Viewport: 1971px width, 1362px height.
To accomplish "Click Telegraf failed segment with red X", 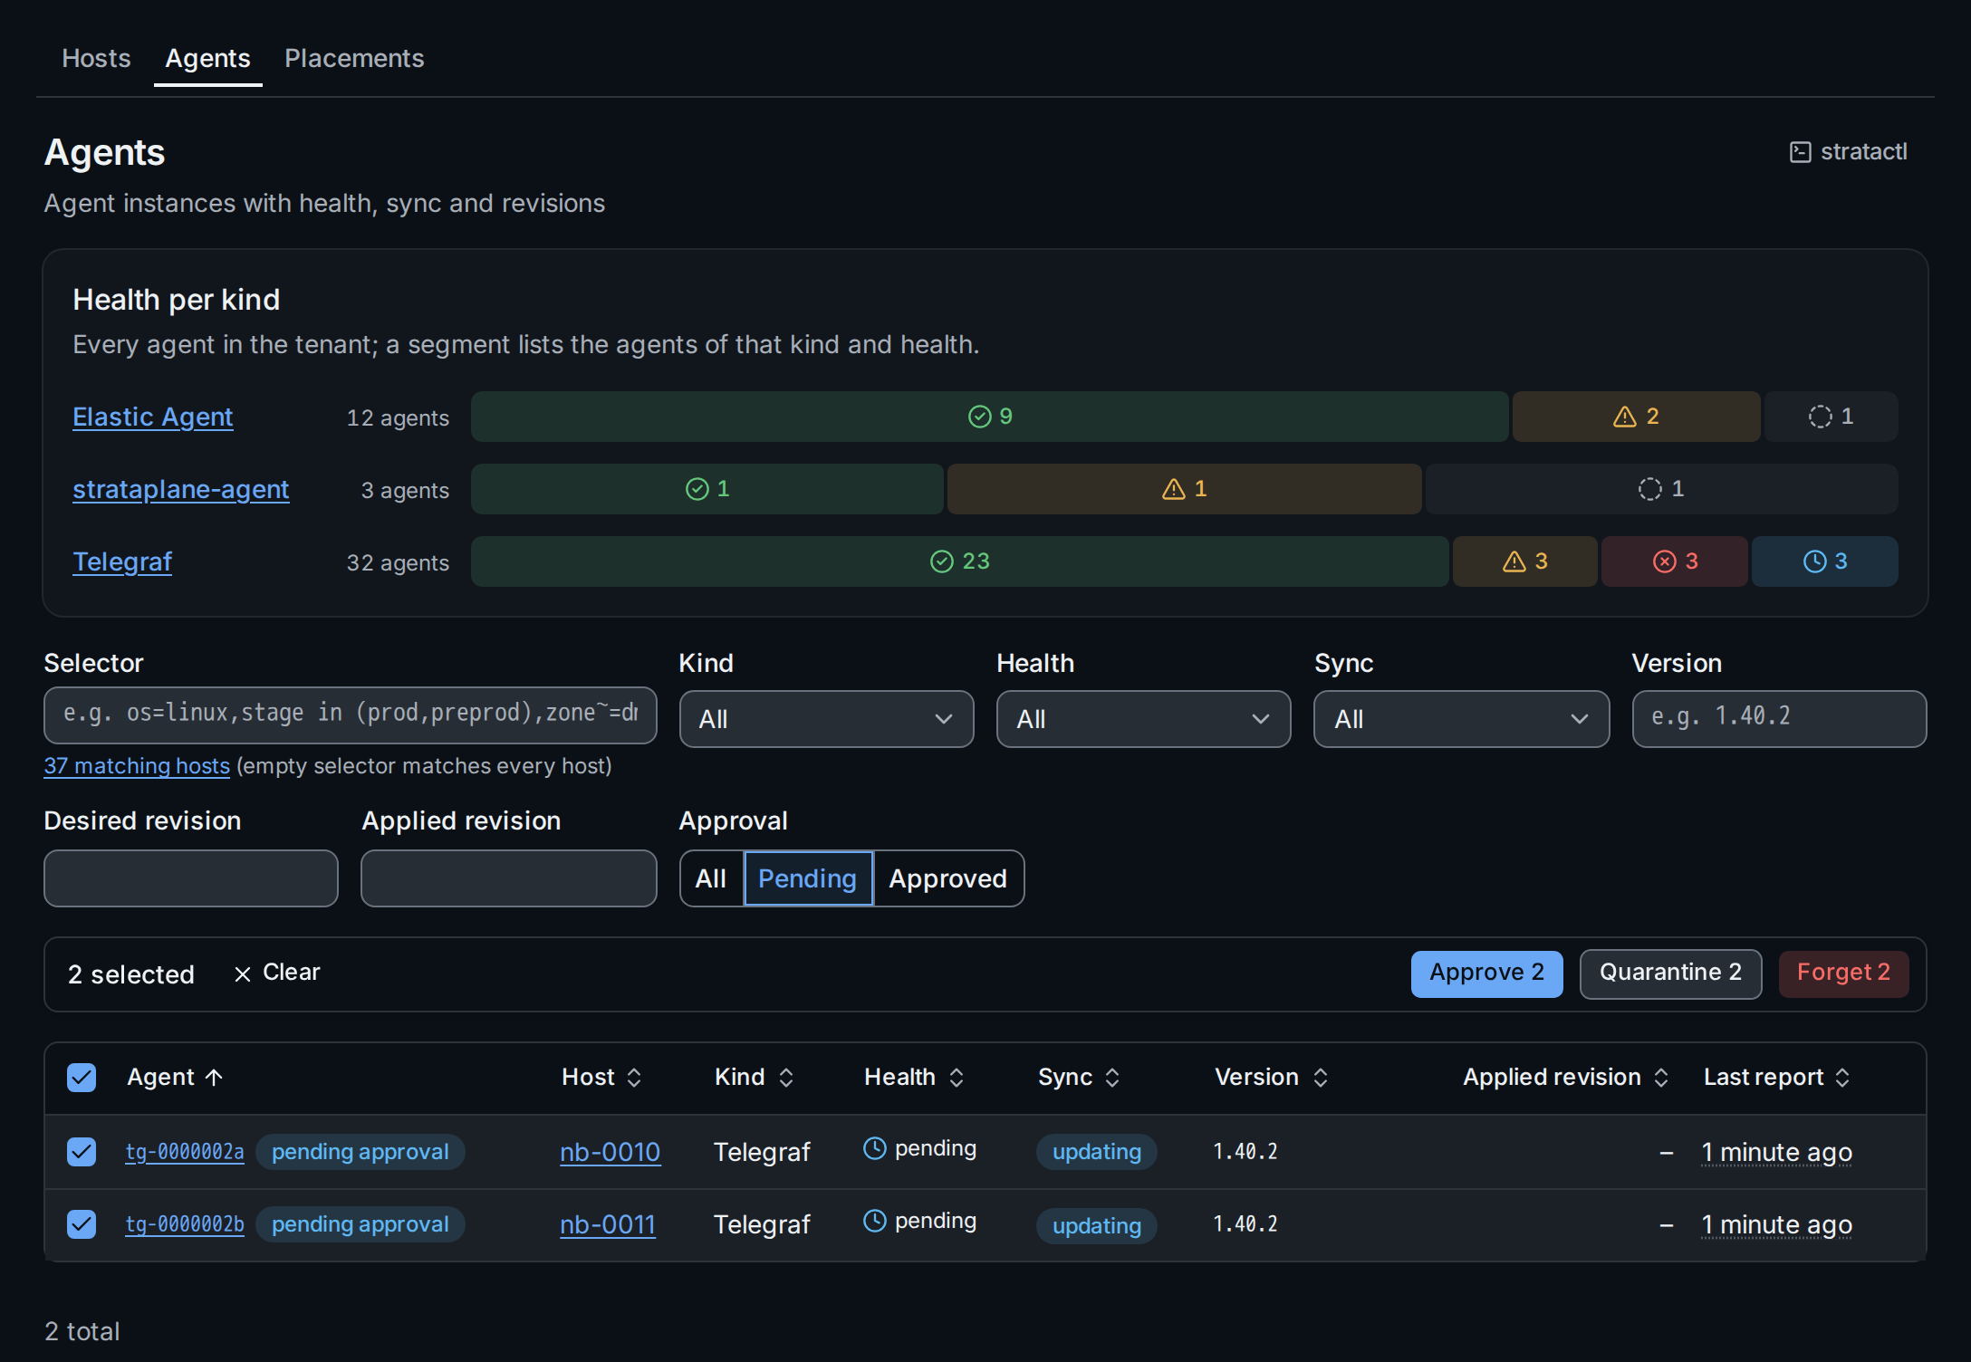I will [x=1674, y=561].
